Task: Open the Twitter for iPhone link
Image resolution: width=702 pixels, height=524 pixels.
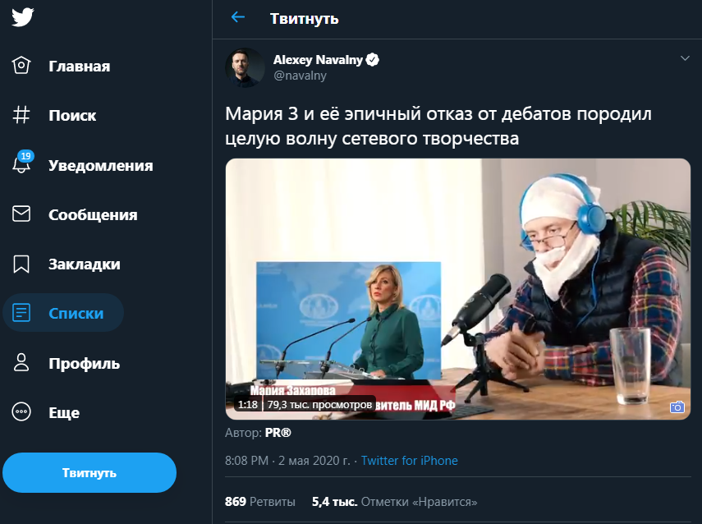Action: [409, 461]
